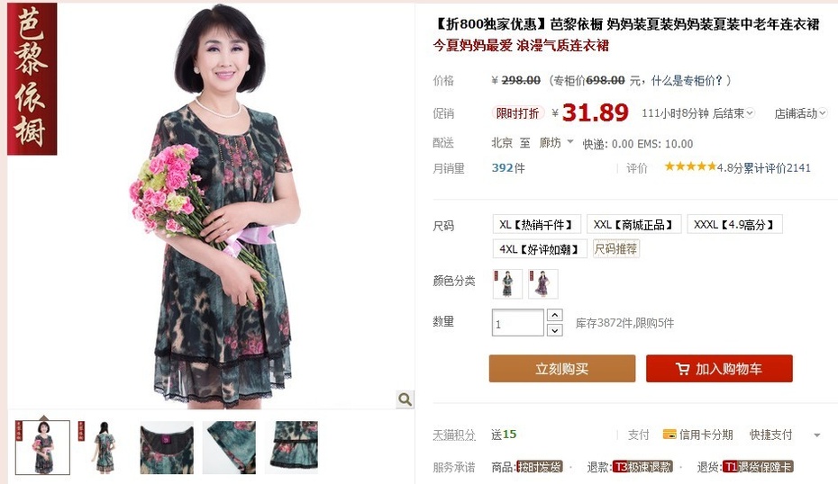Screen dimensions: 838x484
Task: Select size XL【热销千件】
Action: [536, 225]
